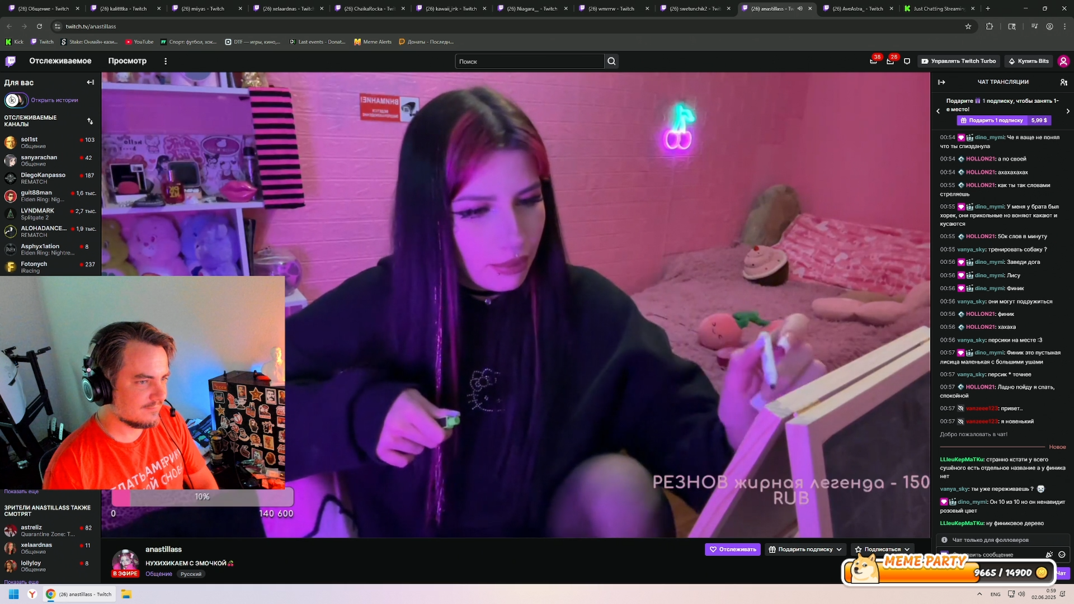Open notifications inbox with badge 26
Image resolution: width=1074 pixels, height=604 pixels.
coord(890,61)
